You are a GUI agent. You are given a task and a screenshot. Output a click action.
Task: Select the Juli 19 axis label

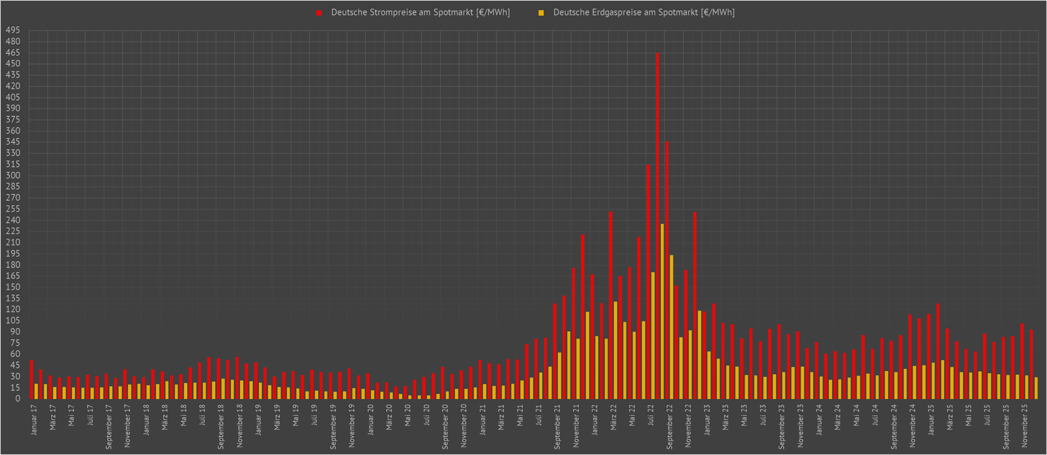[314, 415]
